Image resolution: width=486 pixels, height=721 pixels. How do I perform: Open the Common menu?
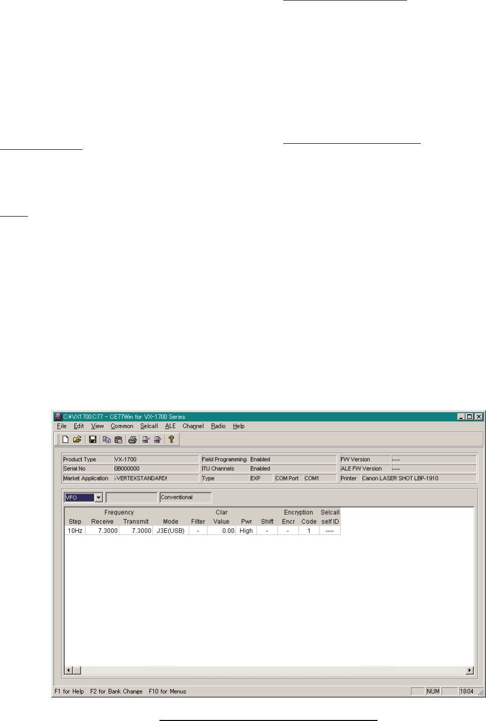(122, 426)
